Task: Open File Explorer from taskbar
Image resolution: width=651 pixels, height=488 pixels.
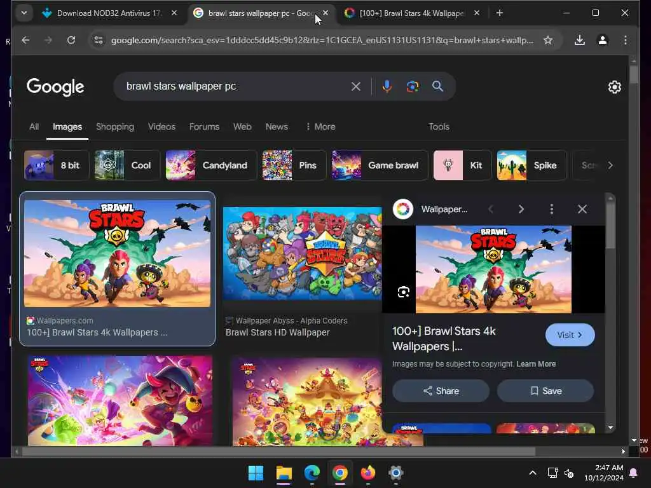Action: click(x=284, y=473)
